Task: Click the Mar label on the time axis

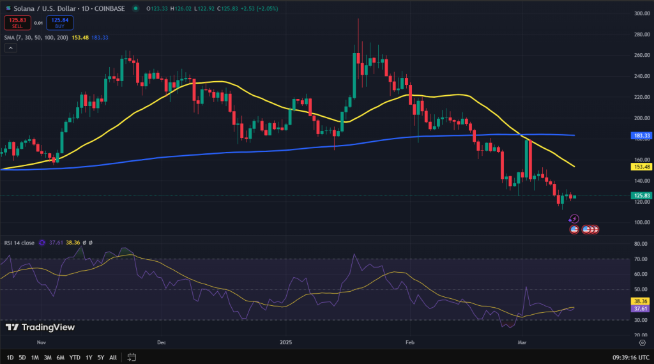Action: coord(522,343)
